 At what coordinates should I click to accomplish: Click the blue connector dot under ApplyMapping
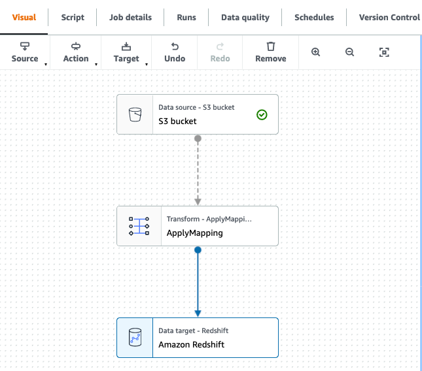(x=198, y=250)
